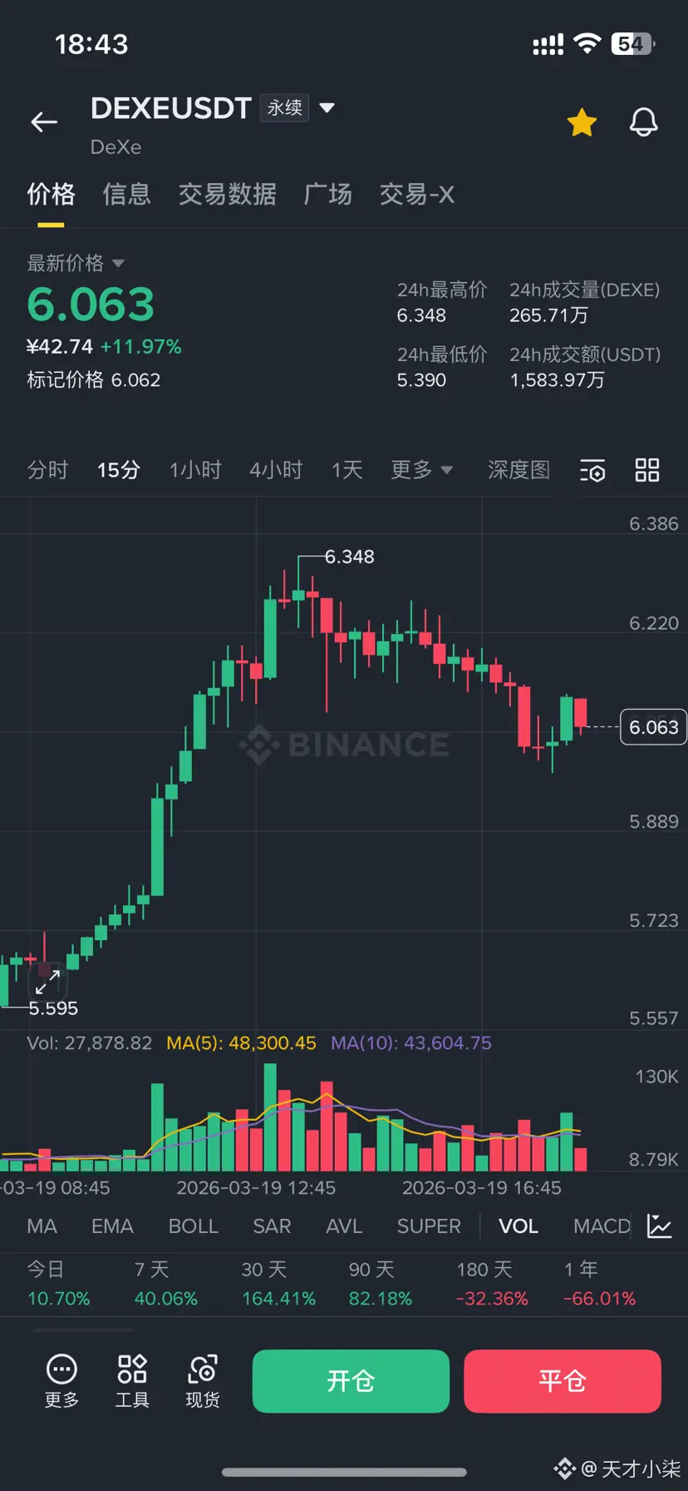Viewport: 688px width, 1491px height.
Task: Tap the red 平仓 button
Action: click(563, 1381)
